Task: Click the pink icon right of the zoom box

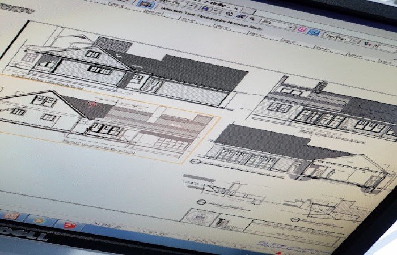Action: click(302, 30)
